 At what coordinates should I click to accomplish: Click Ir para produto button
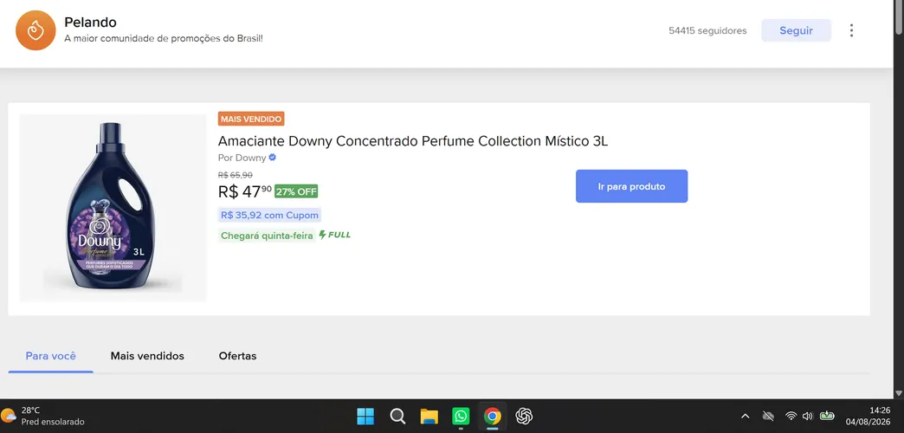(631, 186)
